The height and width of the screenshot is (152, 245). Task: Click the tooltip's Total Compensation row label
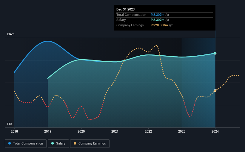131,15
